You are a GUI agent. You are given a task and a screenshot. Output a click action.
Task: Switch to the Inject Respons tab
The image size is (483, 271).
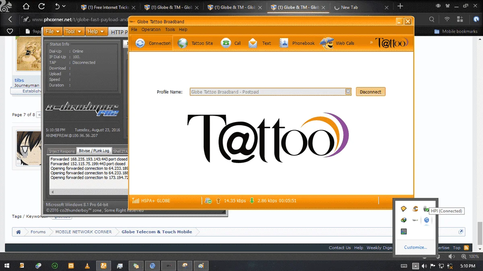click(x=62, y=151)
